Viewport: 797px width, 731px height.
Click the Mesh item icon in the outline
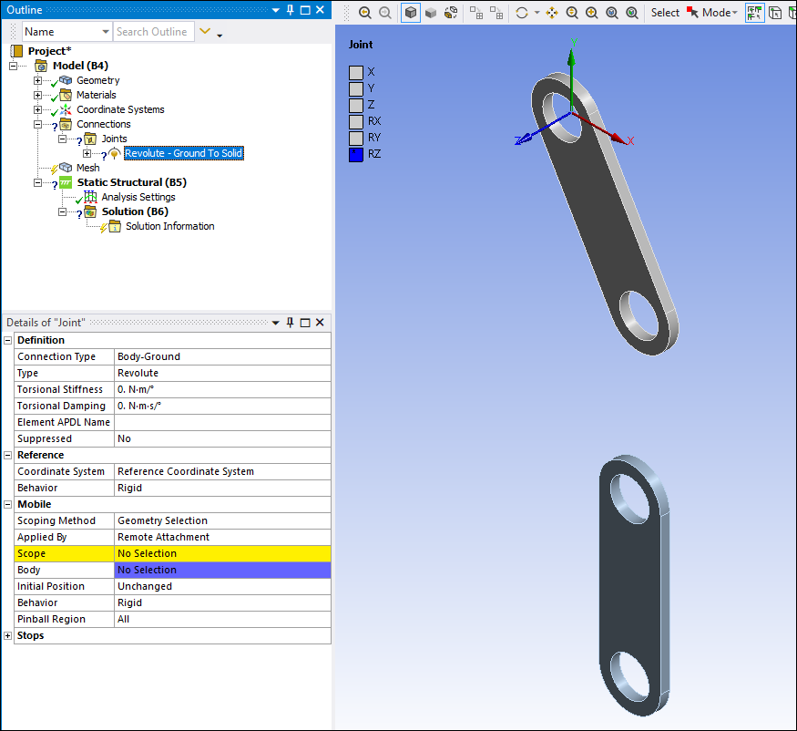[x=65, y=168]
